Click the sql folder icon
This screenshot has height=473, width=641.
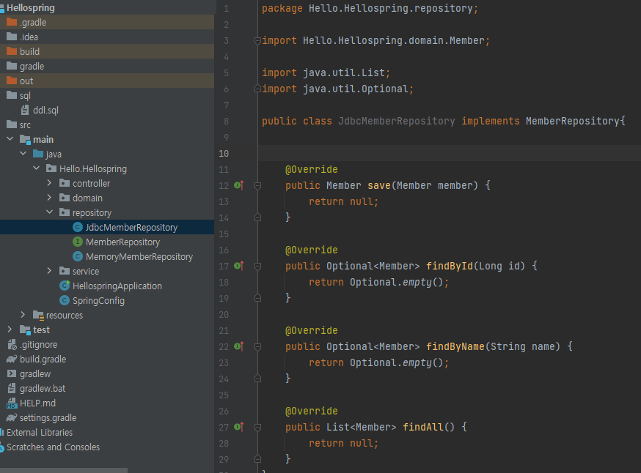tap(12, 95)
